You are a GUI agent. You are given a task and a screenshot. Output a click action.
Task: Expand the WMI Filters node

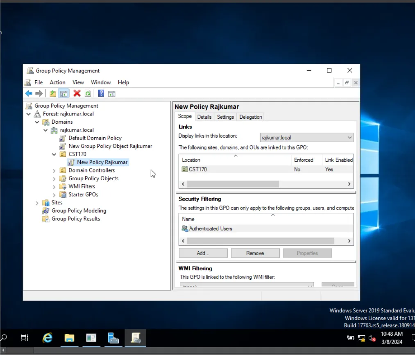(54, 187)
